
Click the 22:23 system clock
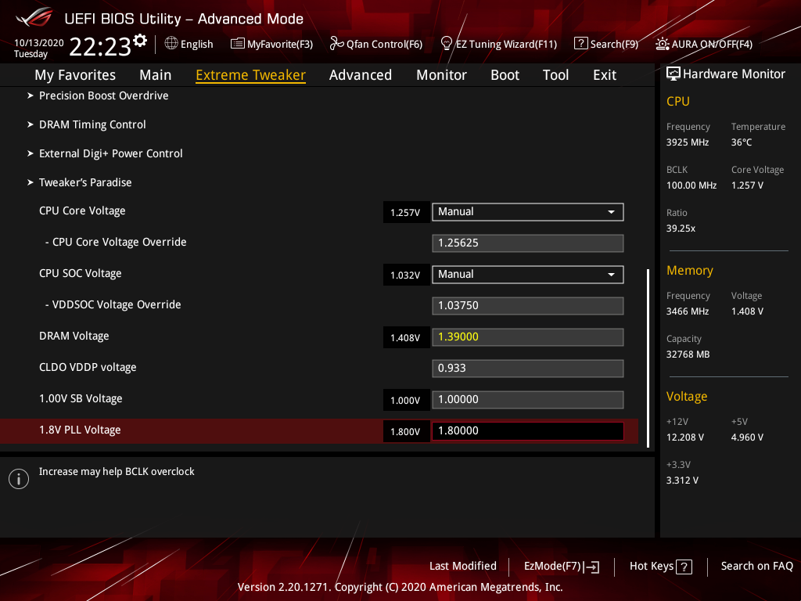(100, 46)
